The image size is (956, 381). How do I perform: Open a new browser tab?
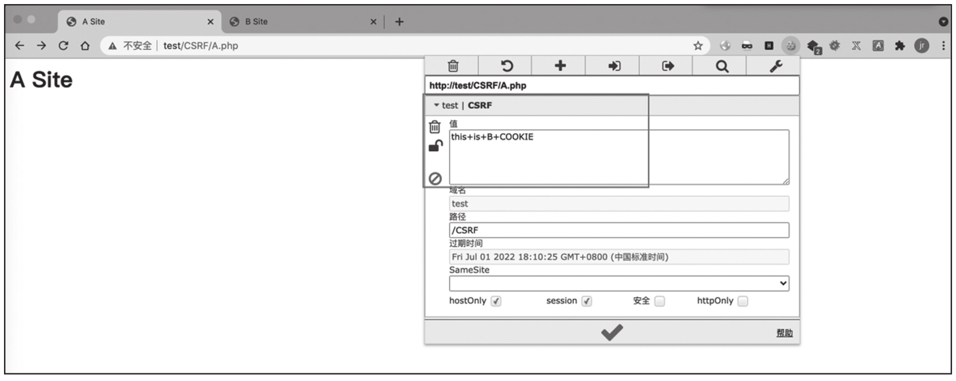tap(399, 21)
